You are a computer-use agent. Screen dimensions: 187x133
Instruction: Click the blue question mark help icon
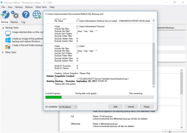pos(26,14)
